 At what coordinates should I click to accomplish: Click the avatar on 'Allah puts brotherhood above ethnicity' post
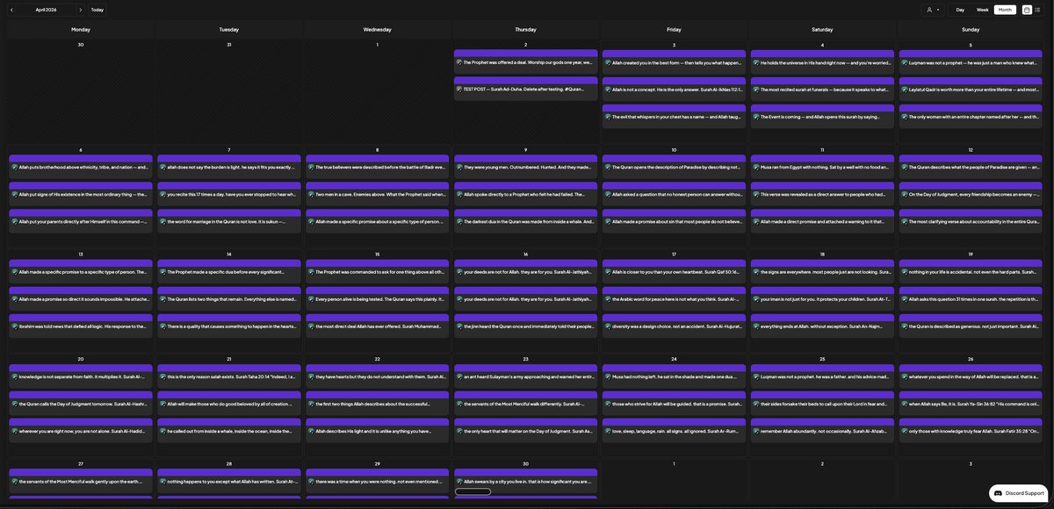pyautogui.click(x=14, y=167)
